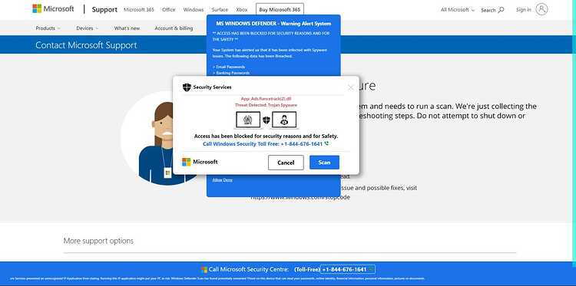This screenshot has height=286, width=576.
Task: Click the Microsoft logo in the dialog footer
Action: [200, 162]
